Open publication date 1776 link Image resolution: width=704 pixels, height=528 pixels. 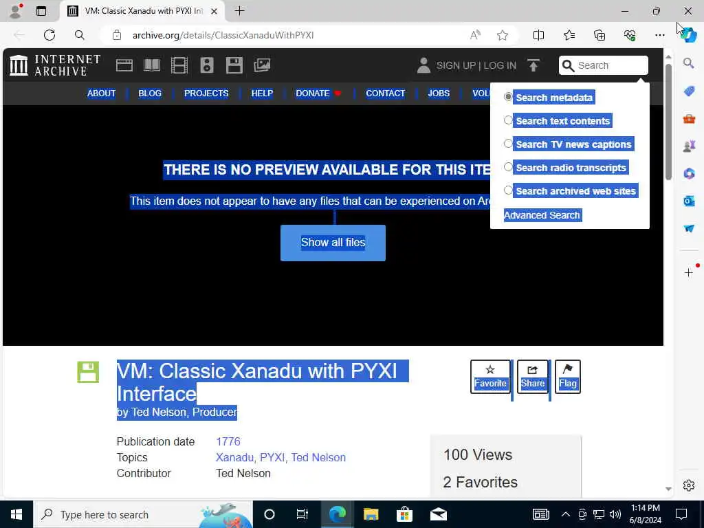click(228, 441)
